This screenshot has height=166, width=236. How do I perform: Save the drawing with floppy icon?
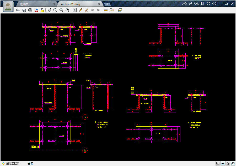[24, 10]
